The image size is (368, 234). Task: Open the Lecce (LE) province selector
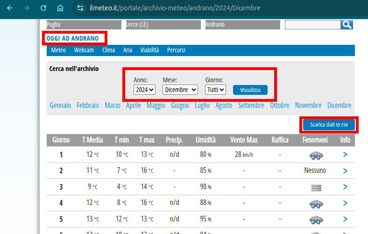(x=163, y=25)
